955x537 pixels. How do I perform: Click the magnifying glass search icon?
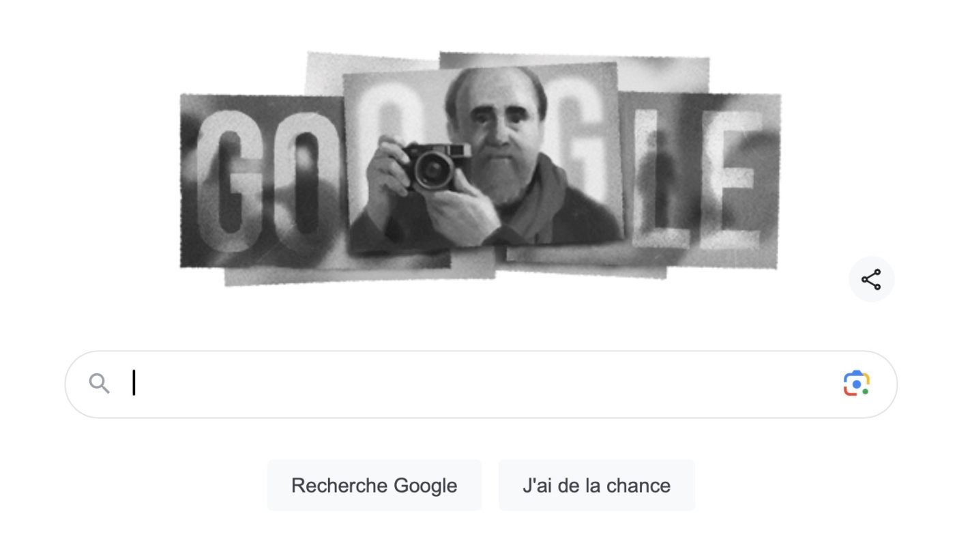(x=100, y=383)
